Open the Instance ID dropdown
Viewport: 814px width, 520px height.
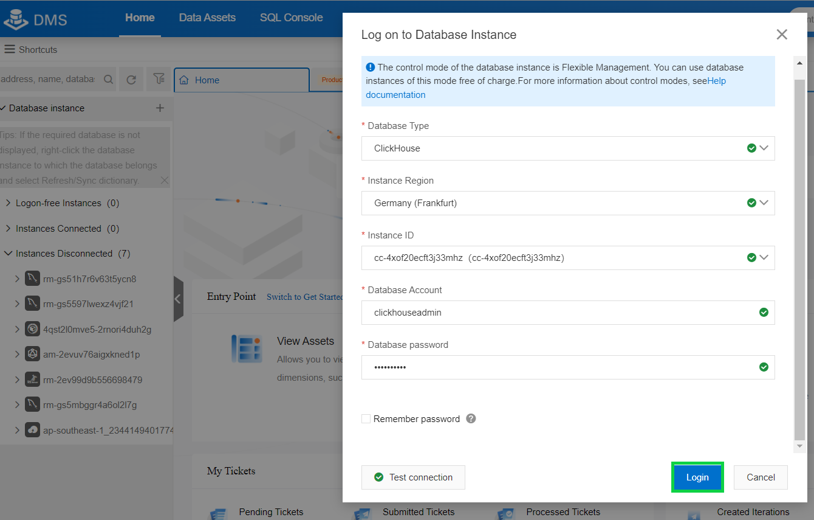point(568,258)
